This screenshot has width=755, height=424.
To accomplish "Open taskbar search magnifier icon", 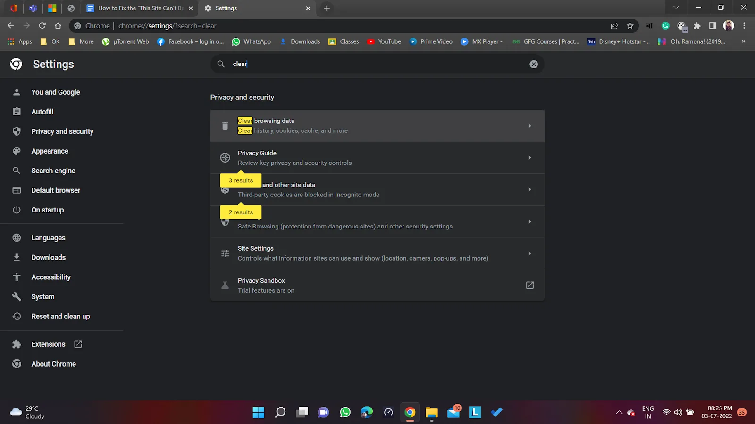I will point(280,412).
